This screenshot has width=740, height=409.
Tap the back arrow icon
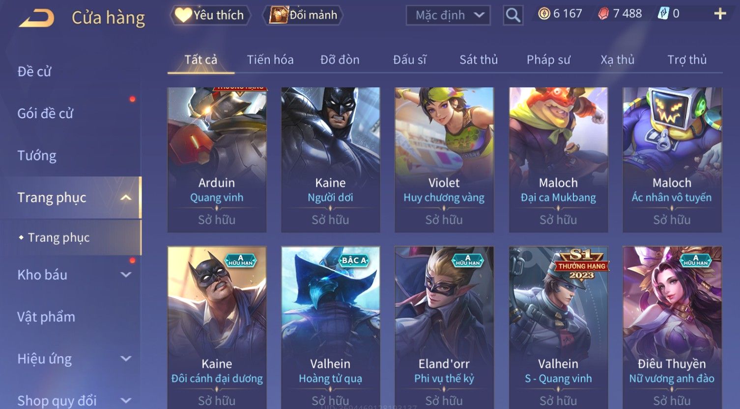36,19
